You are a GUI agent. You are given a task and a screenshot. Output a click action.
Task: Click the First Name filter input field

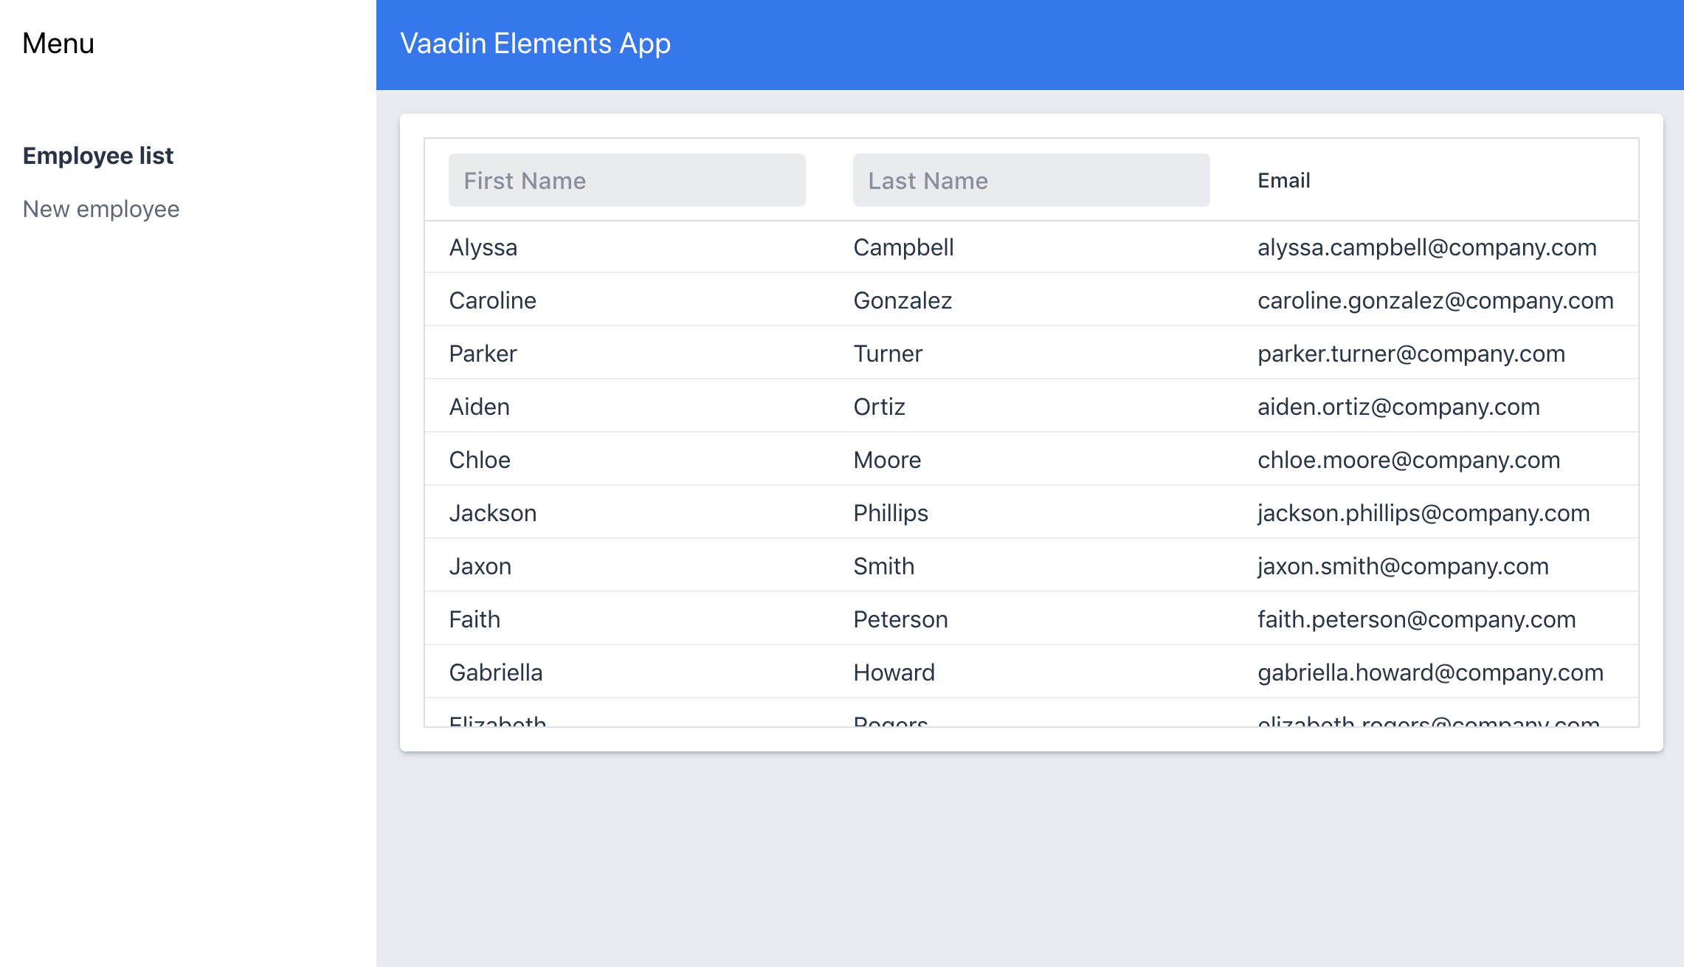click(x=628, y=179)
